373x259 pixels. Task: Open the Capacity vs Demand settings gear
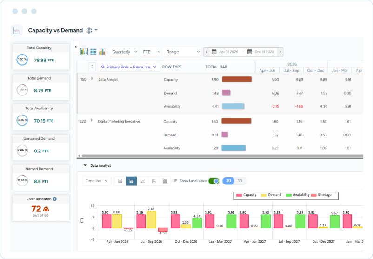coord(89,30)
